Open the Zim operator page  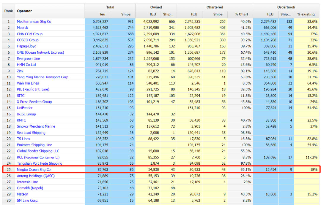pos(20,71)
